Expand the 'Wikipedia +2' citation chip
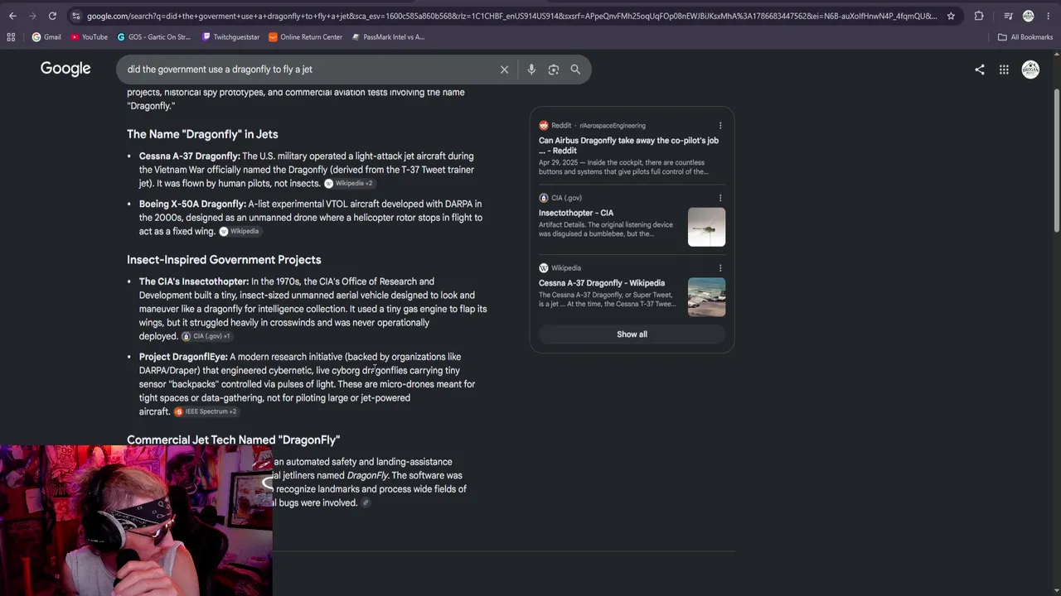1061x596 pixels. click(x=348, y=184)
